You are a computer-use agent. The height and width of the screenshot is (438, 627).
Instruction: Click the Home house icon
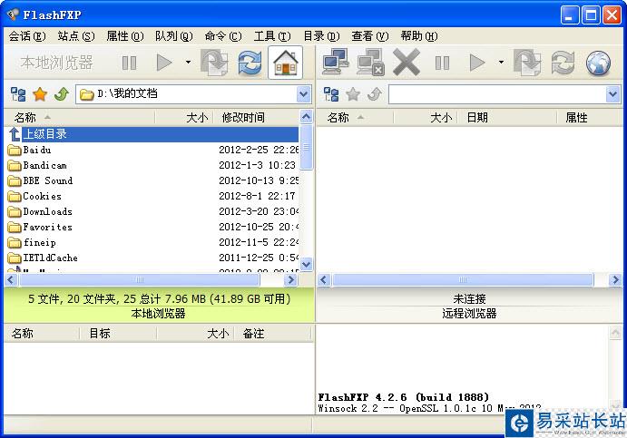(x=286, y=63)
